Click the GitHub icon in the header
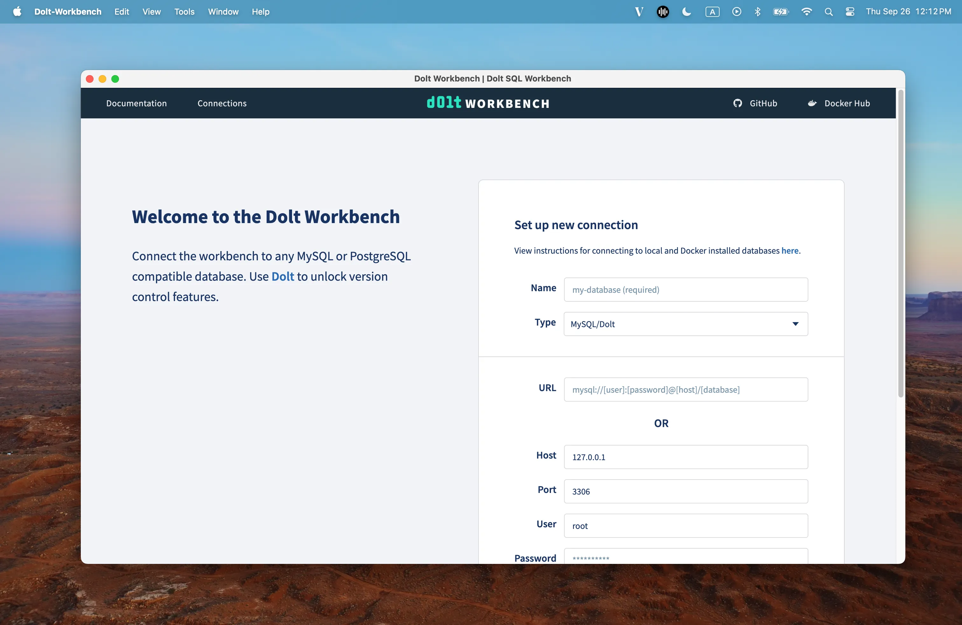Viewport: 962px width, 625px height. 738,103
